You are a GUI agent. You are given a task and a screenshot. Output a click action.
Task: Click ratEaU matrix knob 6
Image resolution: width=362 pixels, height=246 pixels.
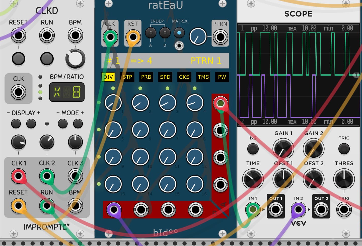[x=140, y=130]
